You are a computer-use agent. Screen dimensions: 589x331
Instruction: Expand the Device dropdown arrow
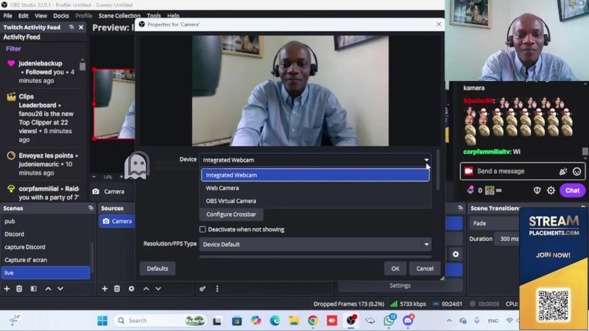pyautogui.click(x=427, y=160)
